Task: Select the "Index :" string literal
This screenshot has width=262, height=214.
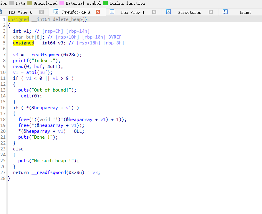Action: [x=43, y=61]
